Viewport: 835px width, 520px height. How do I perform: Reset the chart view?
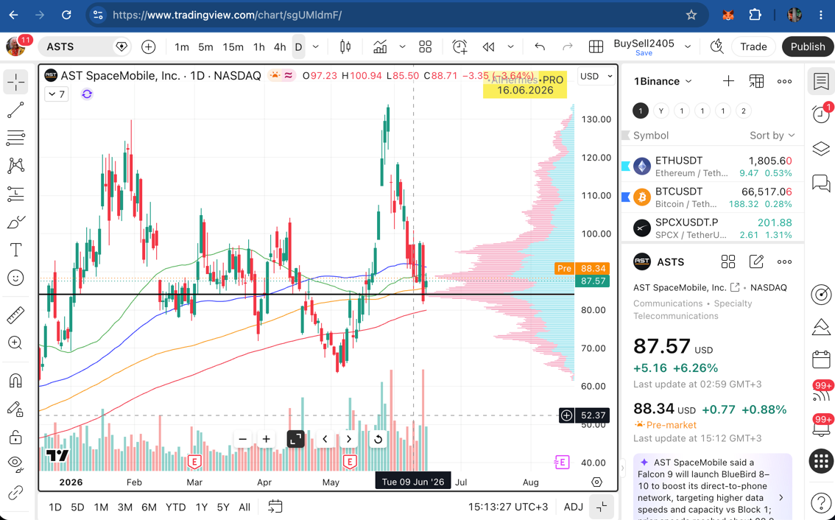click(x=378, y=440)
